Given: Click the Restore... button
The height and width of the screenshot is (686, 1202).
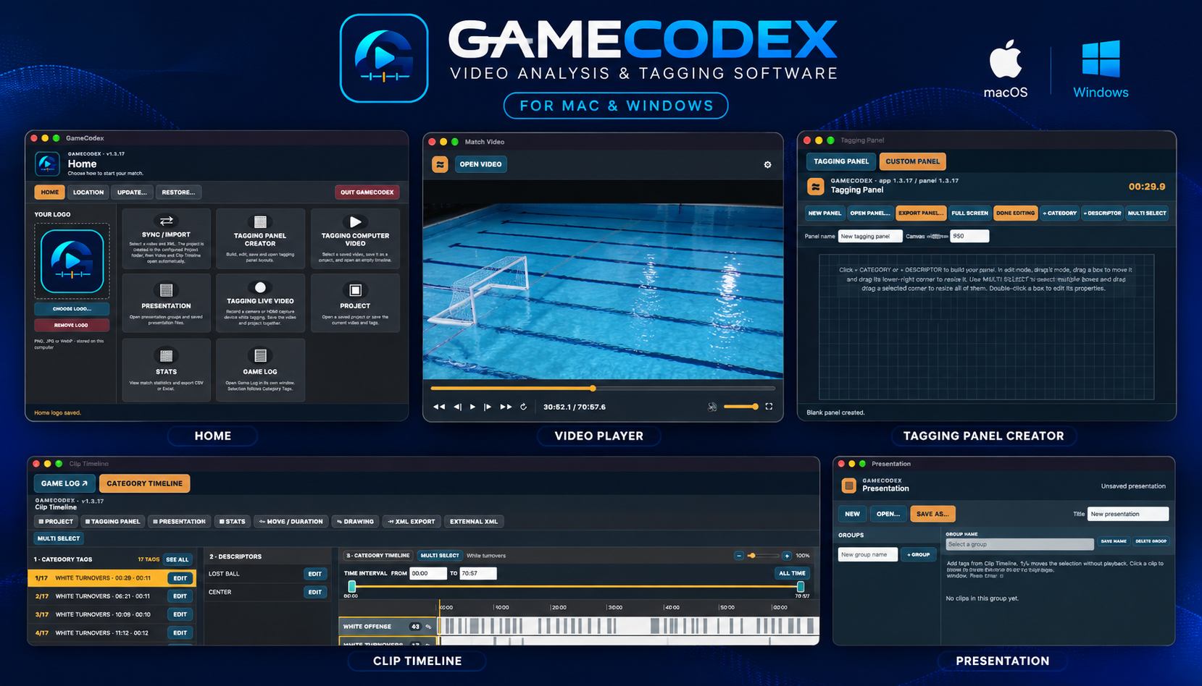Looking at the screenshot, I should 178,192.
